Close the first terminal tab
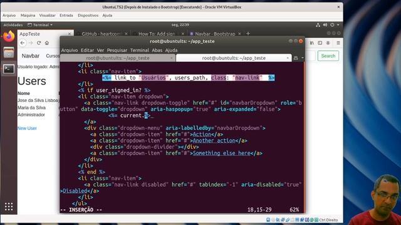This screenshot has width=401, height=225. 171,58
